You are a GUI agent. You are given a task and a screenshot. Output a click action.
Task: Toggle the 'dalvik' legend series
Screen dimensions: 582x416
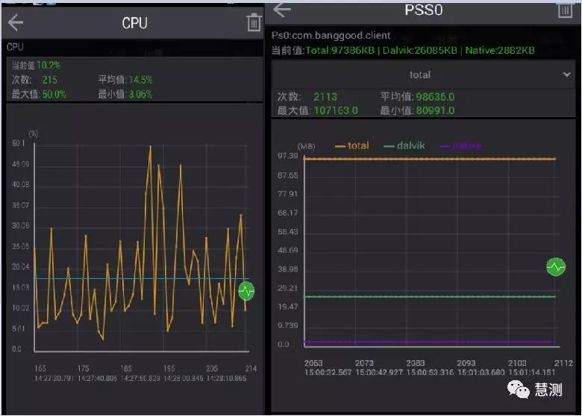(404, 145)
